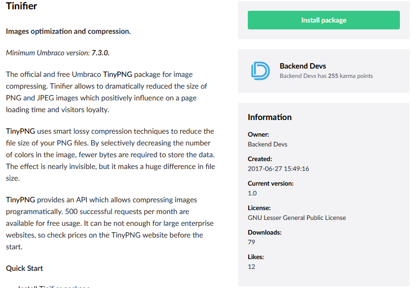Click the current version value 1.0
This screenshot has height=288, width=420.
[252, 193]
